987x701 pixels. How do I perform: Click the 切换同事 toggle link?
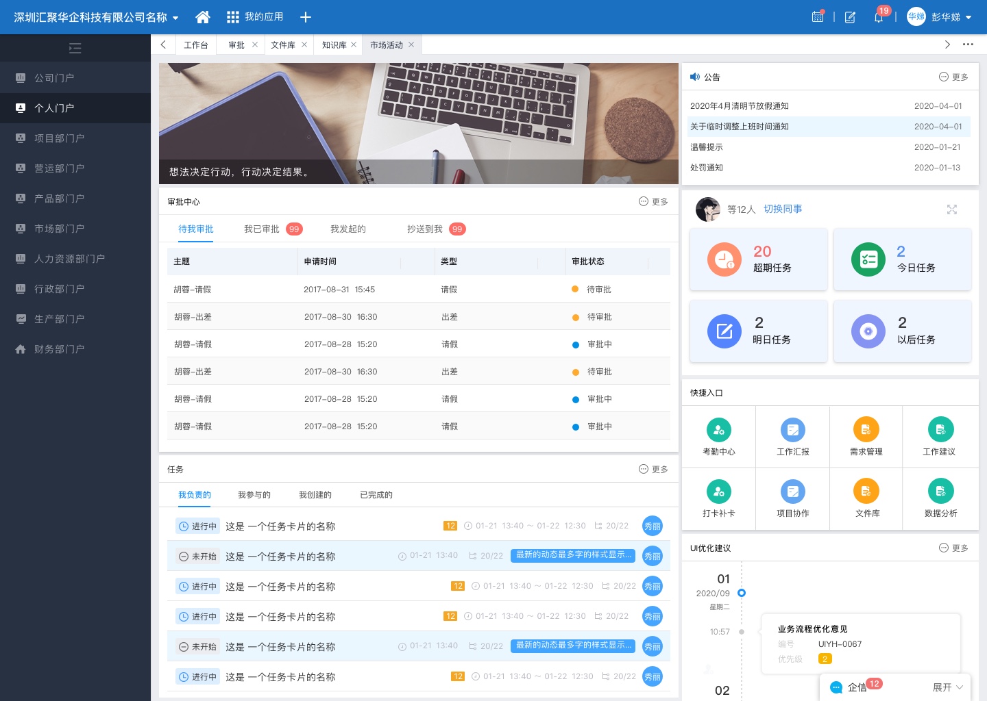(783, 209)
